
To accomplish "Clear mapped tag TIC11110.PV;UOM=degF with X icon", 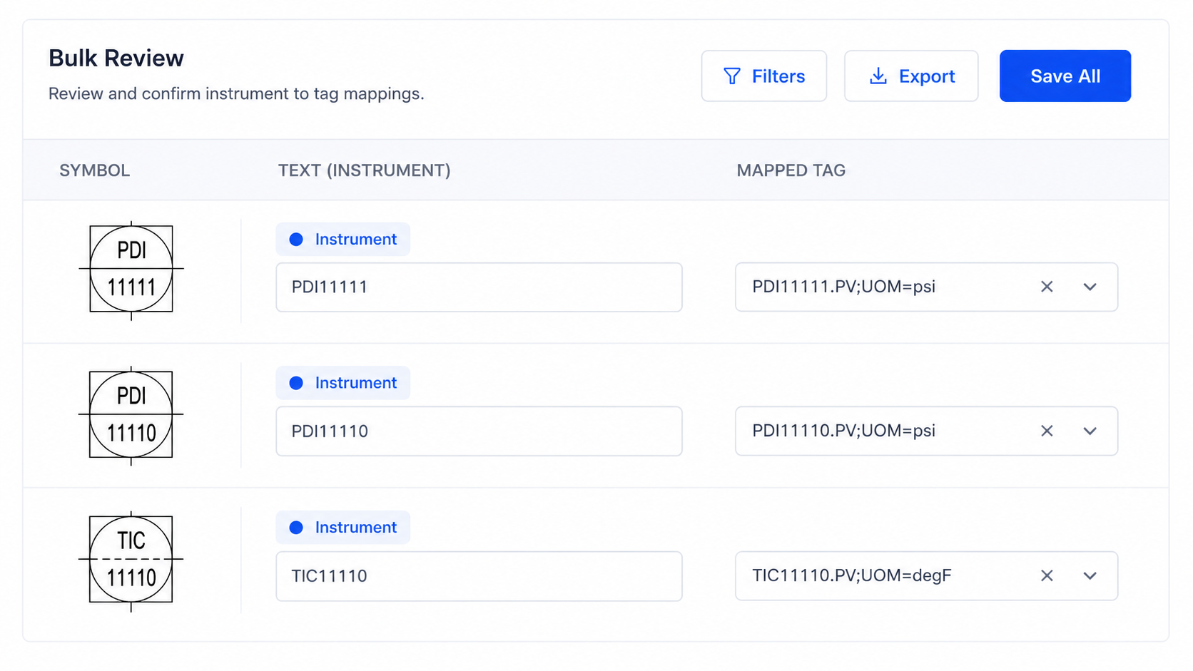I will pyautogui.click(x=1047, y=575).
